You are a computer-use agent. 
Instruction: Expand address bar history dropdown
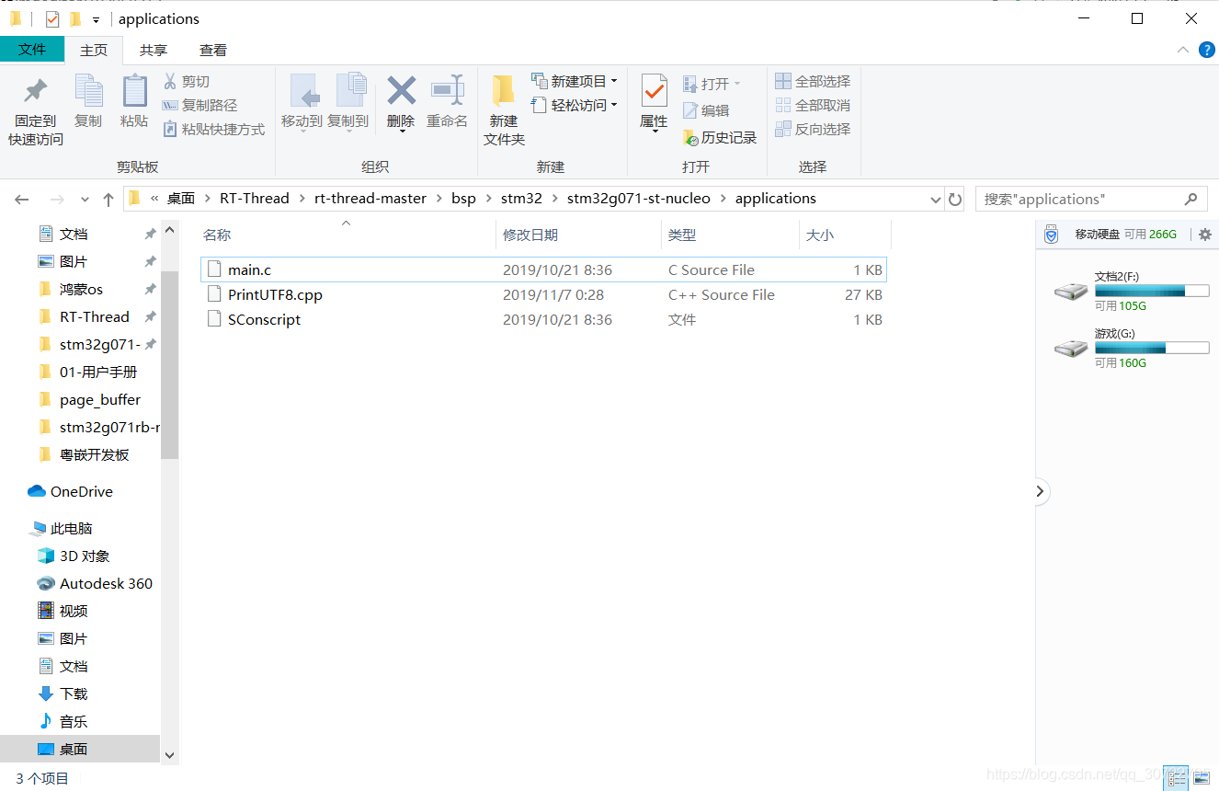point(936,199)
